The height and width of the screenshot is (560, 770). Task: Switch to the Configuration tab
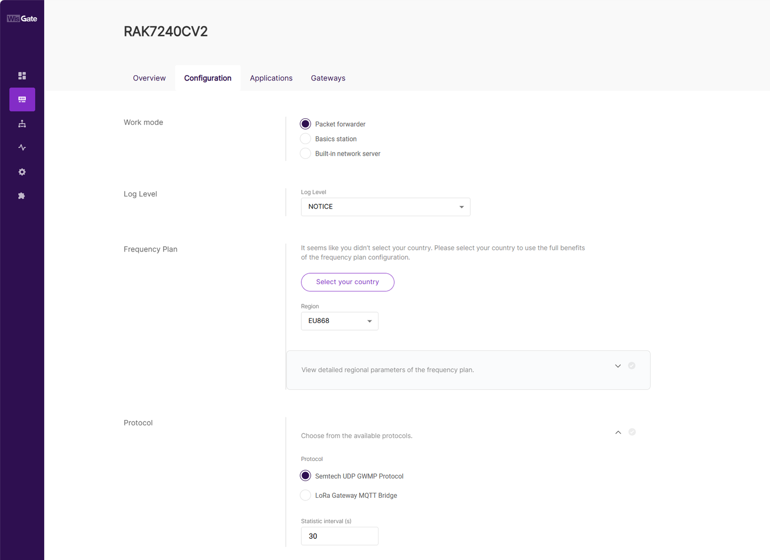pos(208,78)
